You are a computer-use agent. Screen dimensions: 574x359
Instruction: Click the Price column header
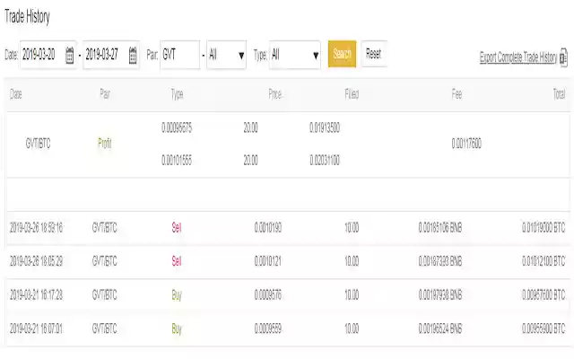pyautogui.click(x=275, y=94)
